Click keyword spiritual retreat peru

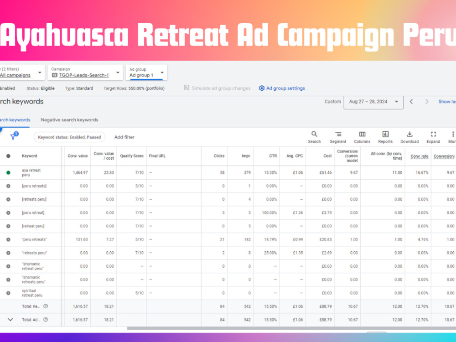pyautogui.click(x=32, y=293)
